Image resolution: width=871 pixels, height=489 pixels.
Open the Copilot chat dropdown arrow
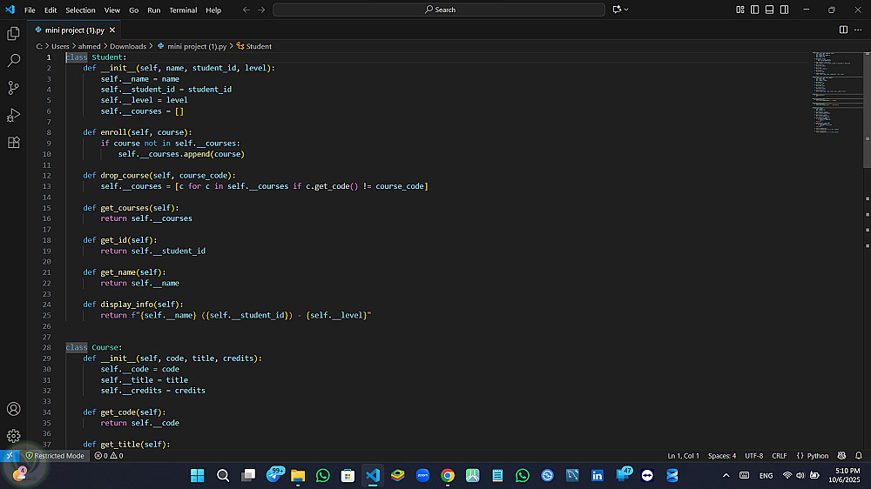click(x=627, y=10)
